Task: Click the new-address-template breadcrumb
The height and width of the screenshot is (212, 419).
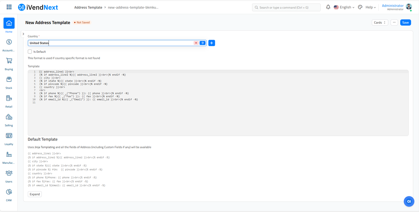Action: [x=133, y=7]
